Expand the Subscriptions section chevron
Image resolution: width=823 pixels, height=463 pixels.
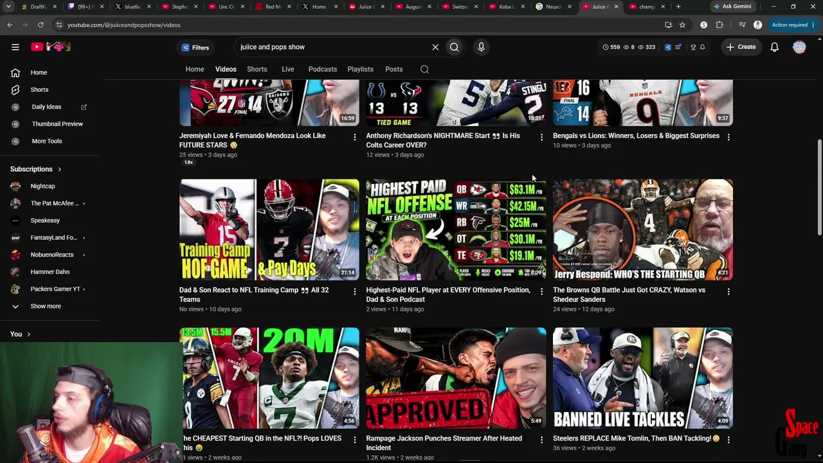pyautogui.click(x=59, y=170)
